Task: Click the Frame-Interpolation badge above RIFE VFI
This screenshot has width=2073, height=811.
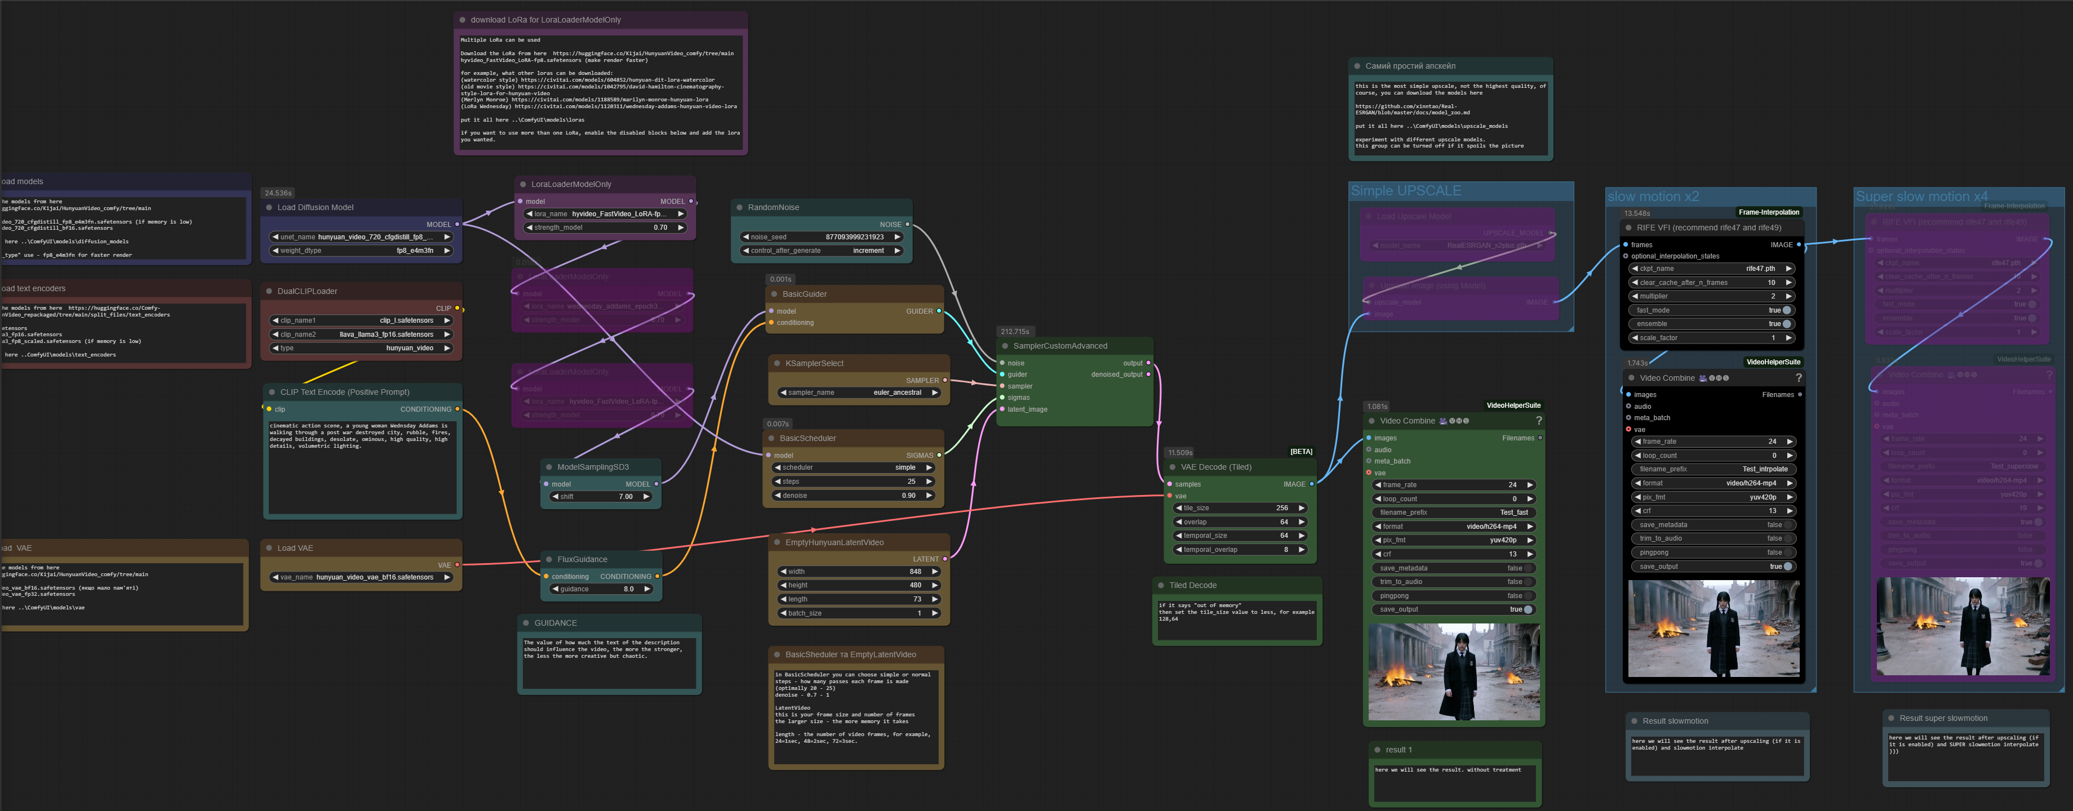Action: 1768,212
